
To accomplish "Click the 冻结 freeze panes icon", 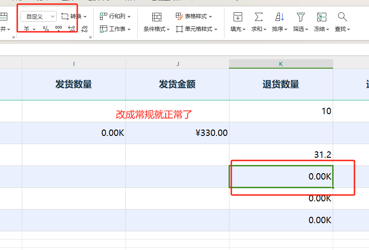I will click(x=321, y=17).
